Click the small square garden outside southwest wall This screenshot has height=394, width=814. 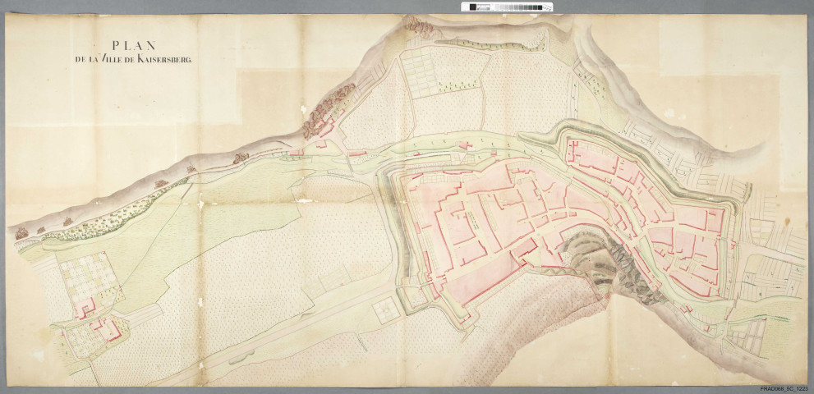384,311
